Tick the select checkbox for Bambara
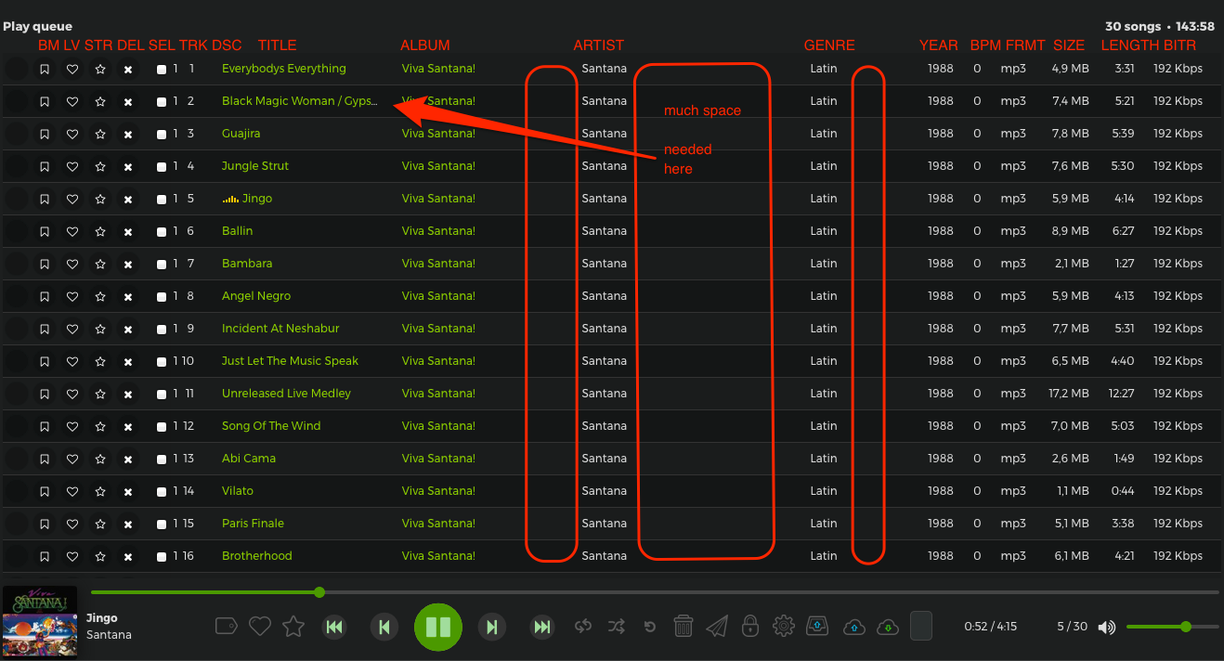The height and width of the screenshot is (661, 1224). 162,265
